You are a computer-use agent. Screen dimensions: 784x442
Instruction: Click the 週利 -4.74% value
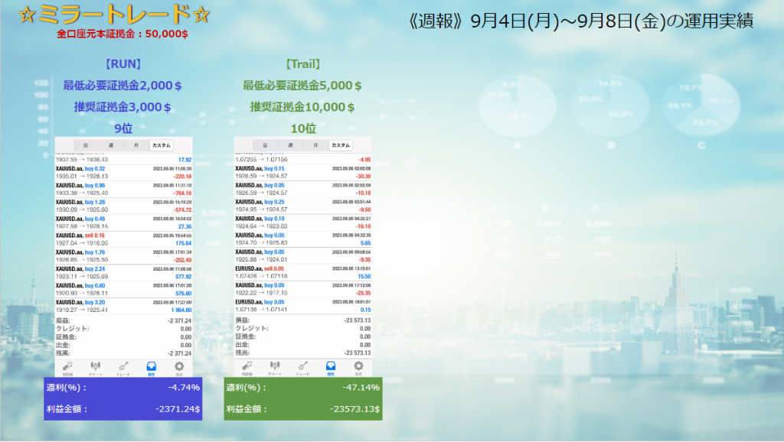(184, 388)
